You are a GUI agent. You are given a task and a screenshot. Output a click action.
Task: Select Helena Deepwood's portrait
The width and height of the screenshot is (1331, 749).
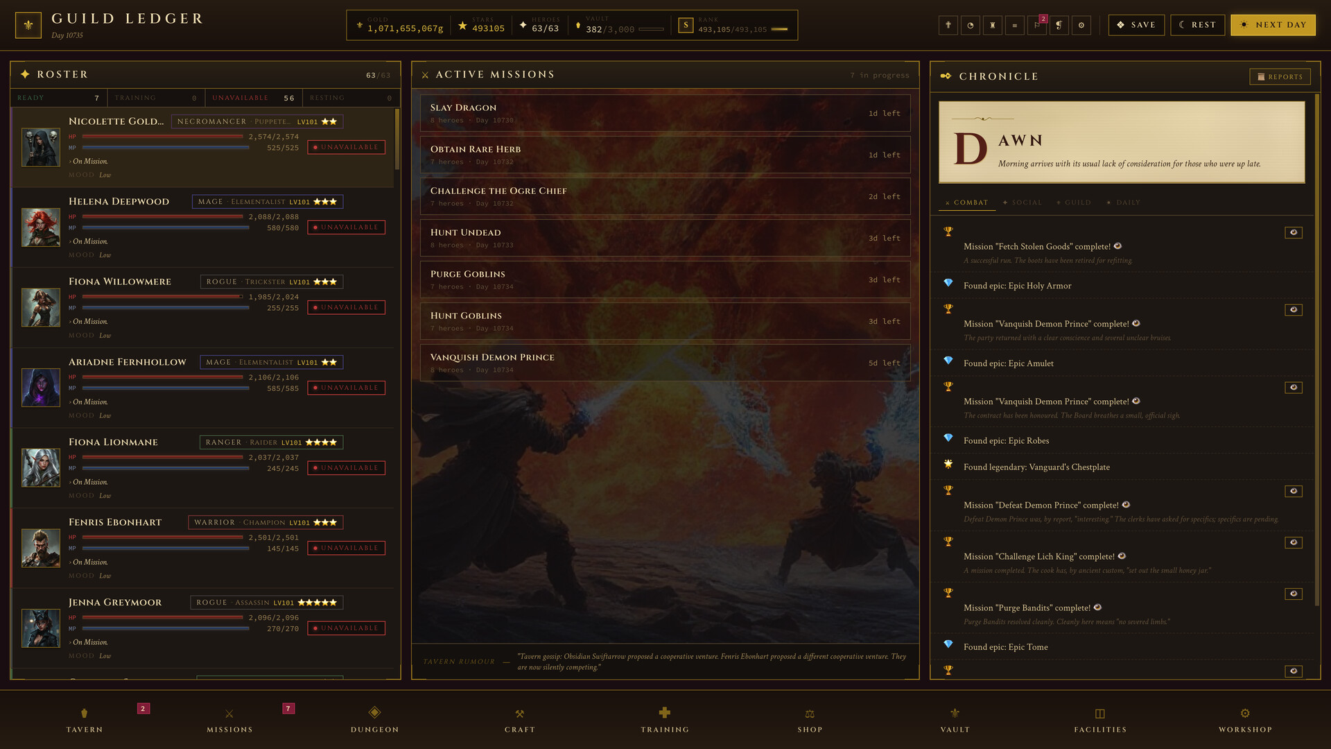tap(41, 227)
